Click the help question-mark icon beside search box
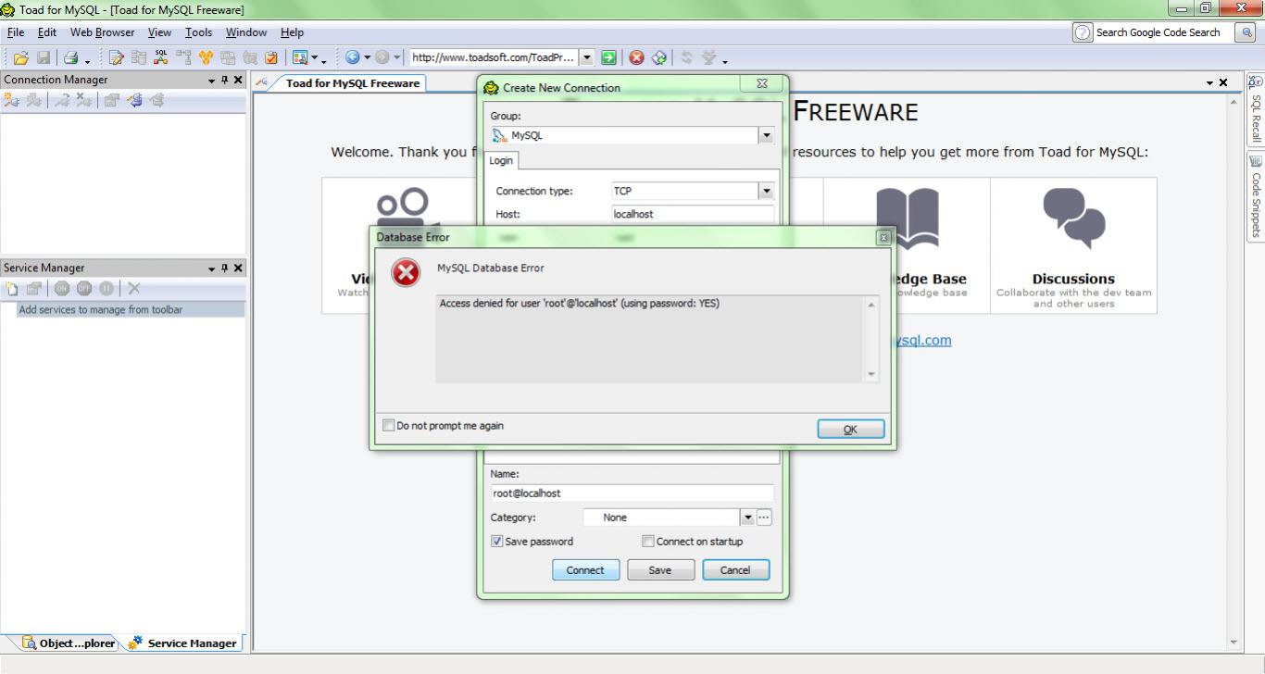The width and height of the screenshot is (1265, 674). [1082, 32]
